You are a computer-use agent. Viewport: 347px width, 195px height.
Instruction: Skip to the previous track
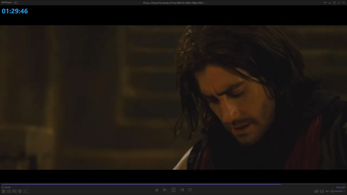pos(165,190)
